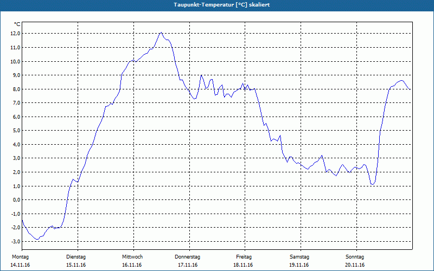This screenshot has height=271, width=434.
Task: Click the 0,0 axis value
Action: point(16,200)
